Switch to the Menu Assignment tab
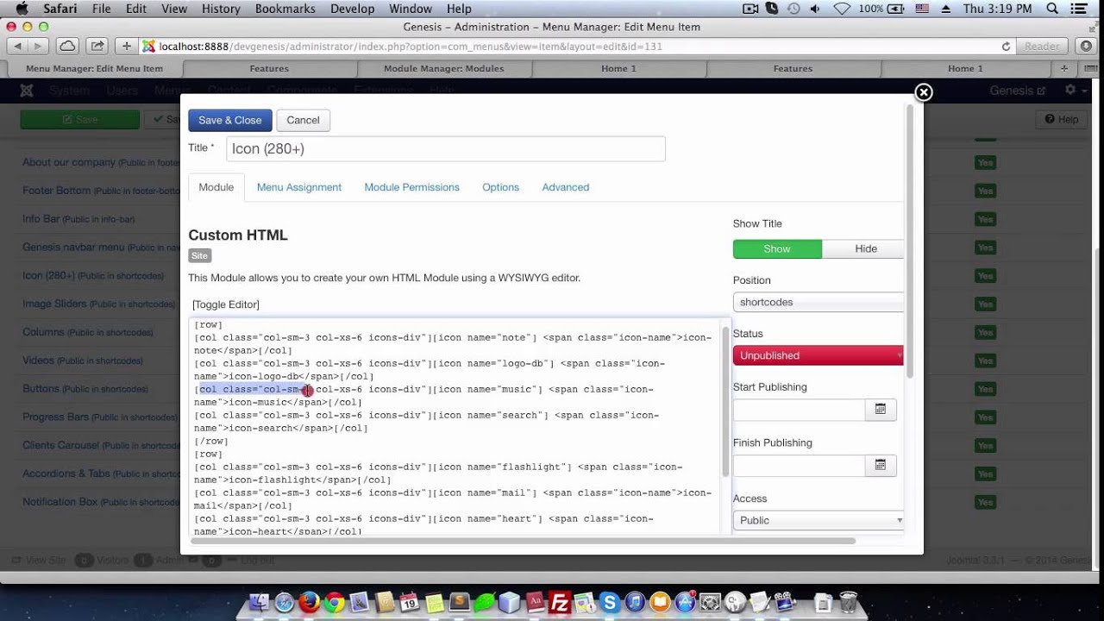 (x=299, y=187)
